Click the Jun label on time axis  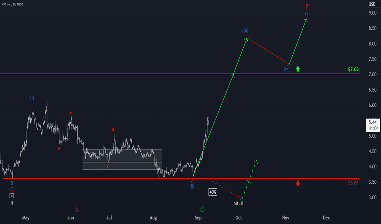tap(70, 218)
